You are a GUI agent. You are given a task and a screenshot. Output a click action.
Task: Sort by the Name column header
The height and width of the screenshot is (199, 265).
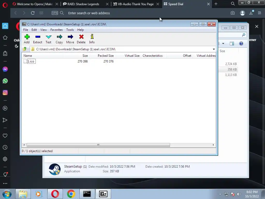coord(43,56)
